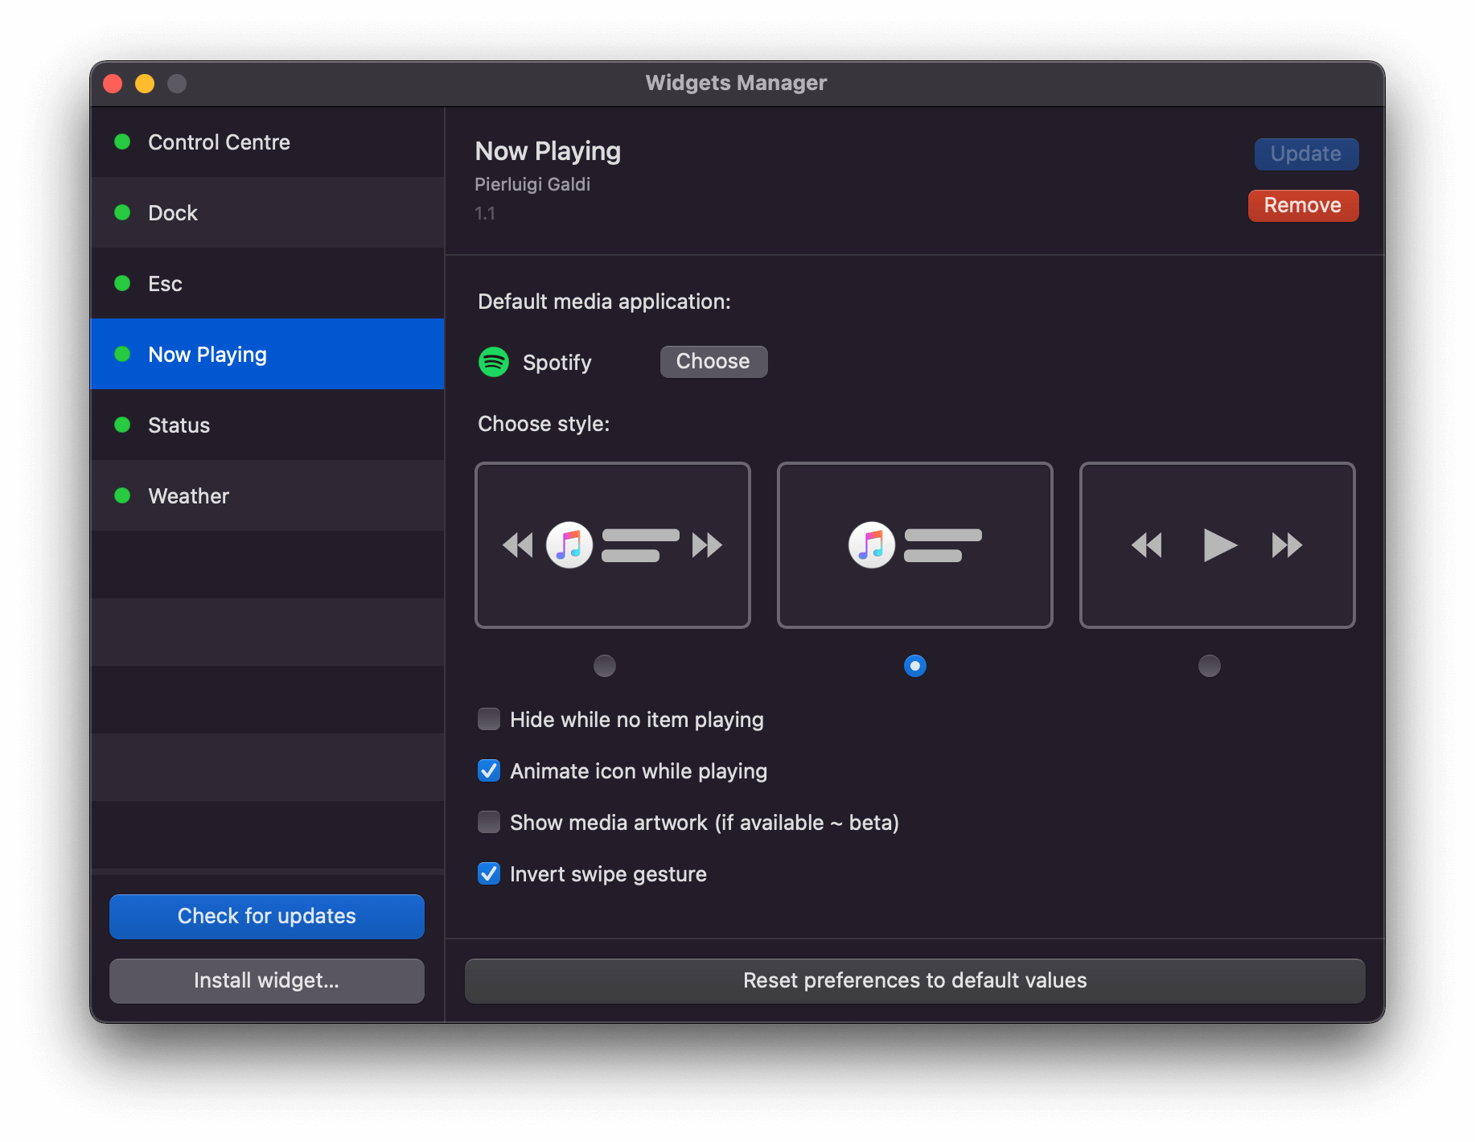Disable Animate icon while playing
This screenshot has height=1142, width=1475.
click(x=489, y=770)
